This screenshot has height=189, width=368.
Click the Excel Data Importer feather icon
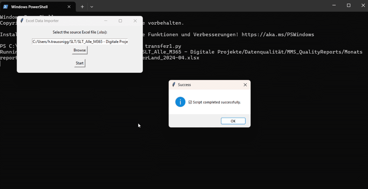point(22,21)
